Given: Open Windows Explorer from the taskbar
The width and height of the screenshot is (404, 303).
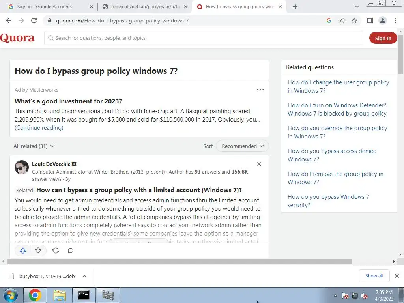Looking at the screenshot, I should (x=60, y=295).
